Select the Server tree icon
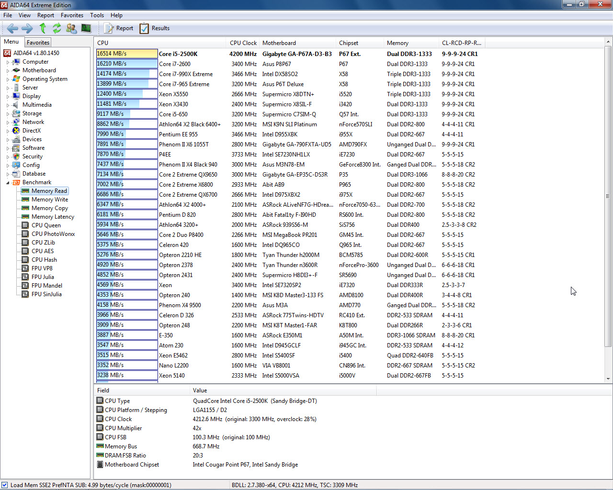Screen dimensions: 613x490 click(x=16, y=88)
